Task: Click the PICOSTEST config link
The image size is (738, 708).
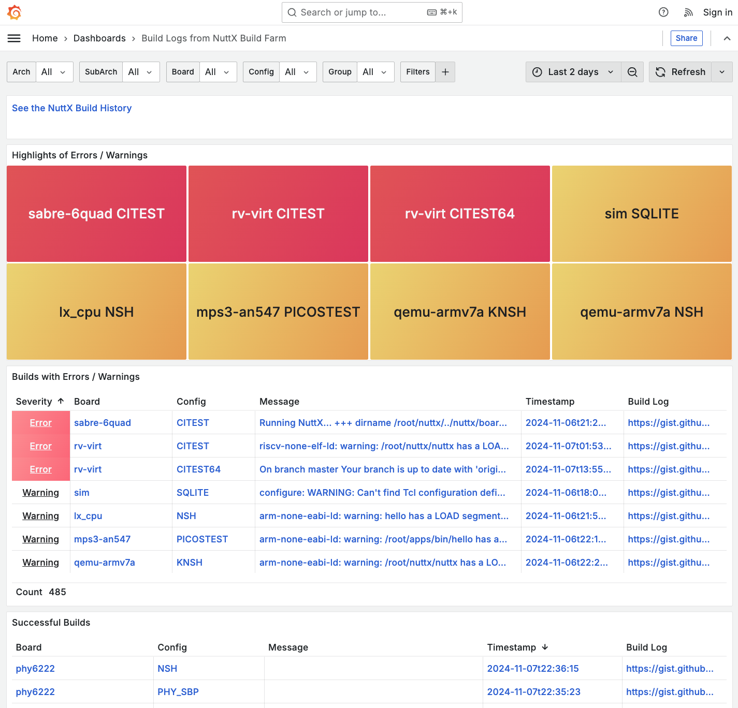Action: tap(202, 539)
